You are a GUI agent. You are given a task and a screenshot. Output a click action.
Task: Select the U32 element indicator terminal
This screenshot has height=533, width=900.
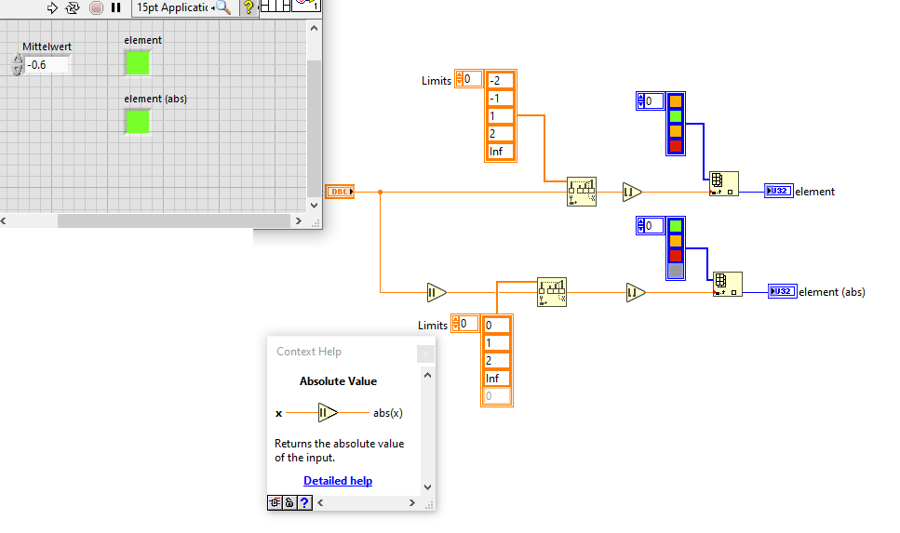coord(779,191)
